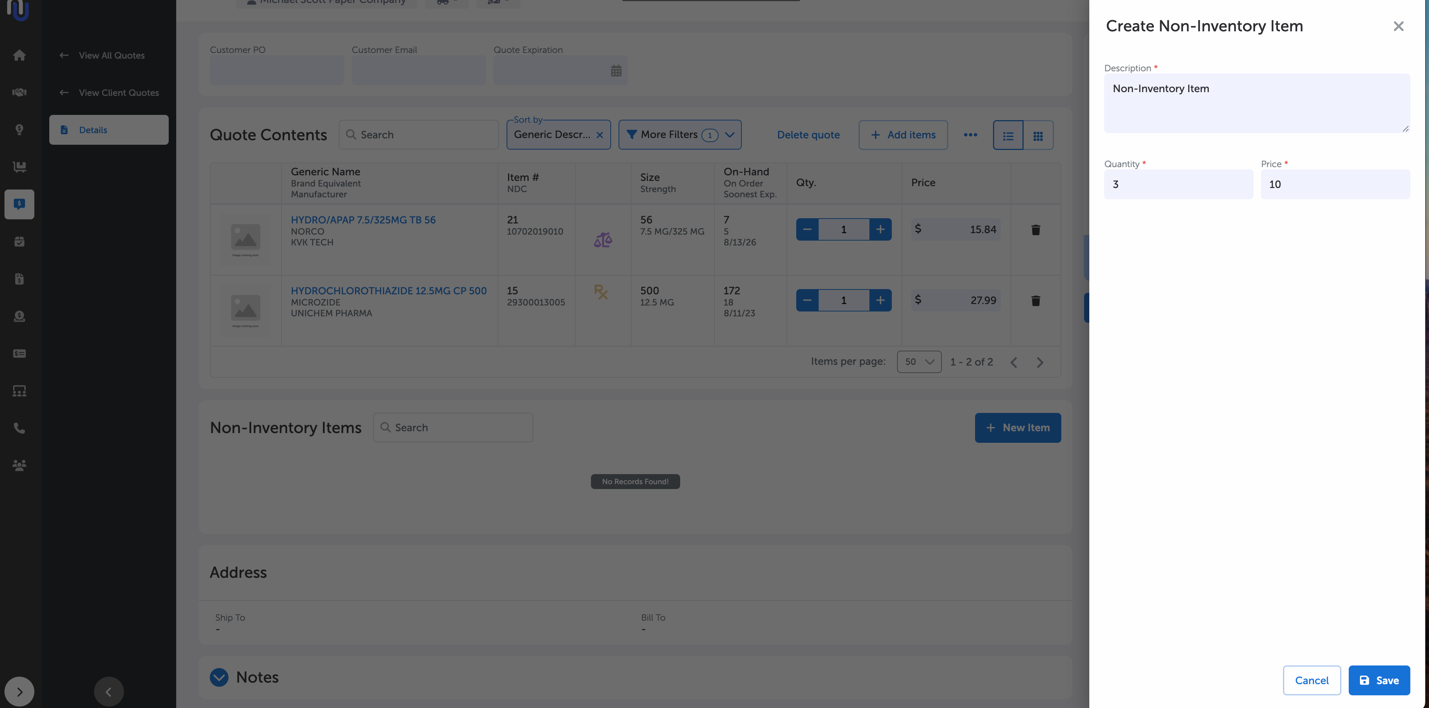This screenshot has width=1429, height=708.
Task: Click the Generic Name column header
Action: point(325,172)
